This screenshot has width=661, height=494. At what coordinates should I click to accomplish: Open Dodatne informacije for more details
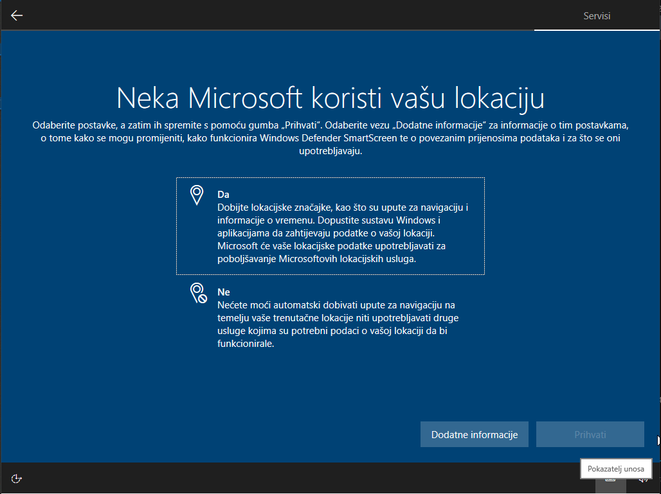click(x=475, y=434)
